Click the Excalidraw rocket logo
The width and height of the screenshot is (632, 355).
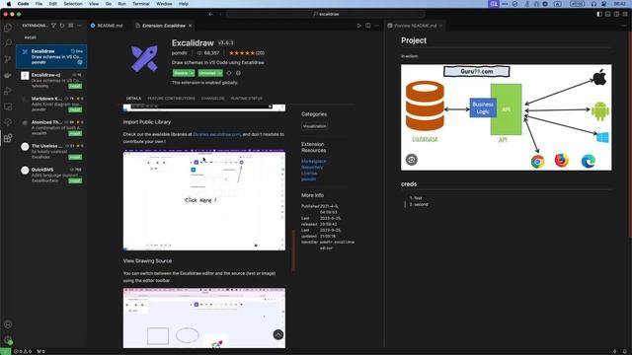click(144, 59)
